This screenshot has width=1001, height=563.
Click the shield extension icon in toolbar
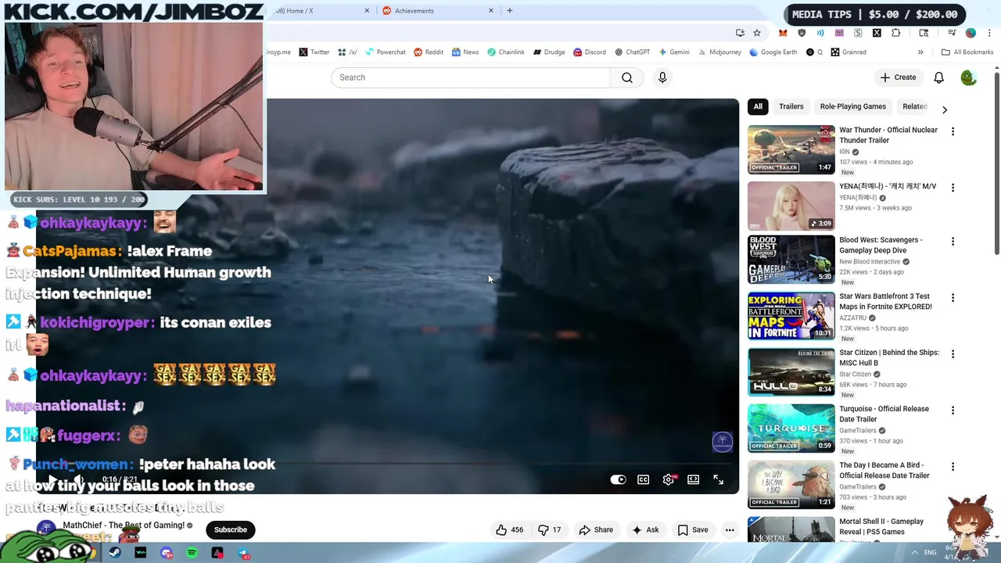tap(802, 33)
